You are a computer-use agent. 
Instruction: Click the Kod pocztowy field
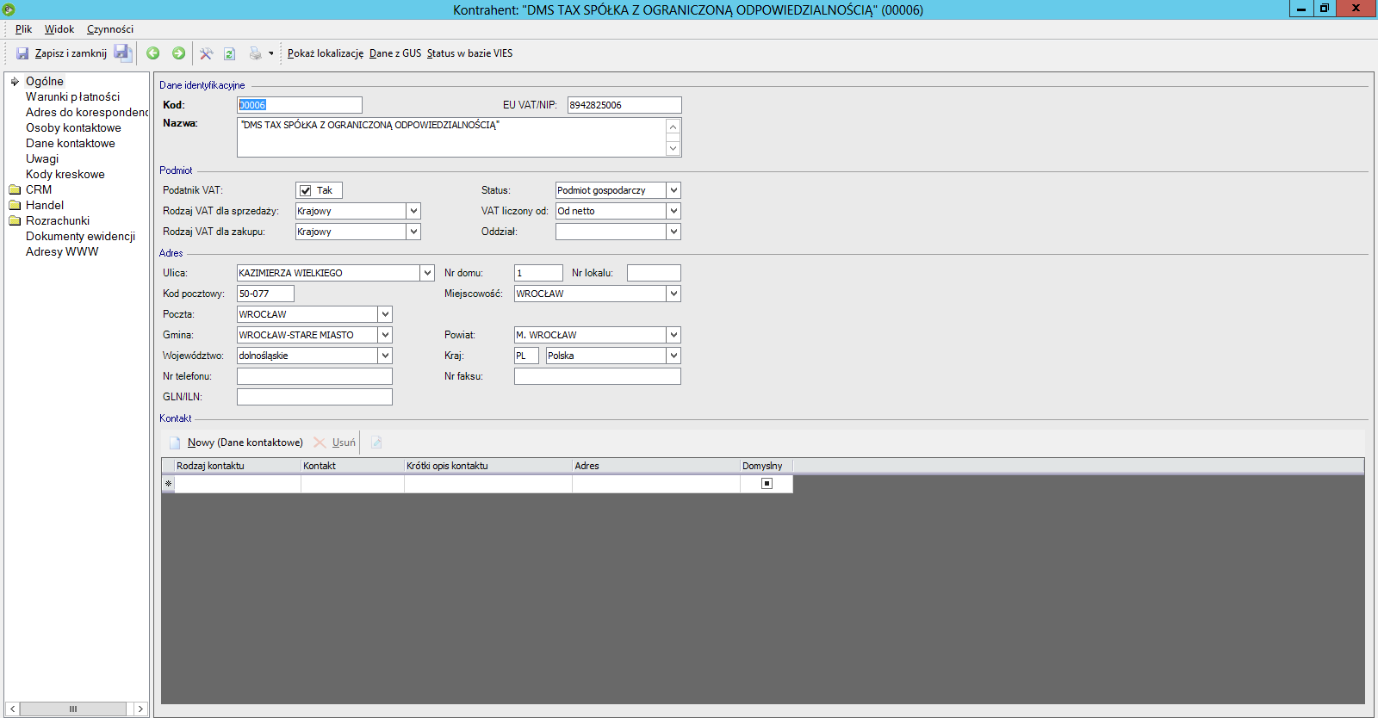[265, 294]
